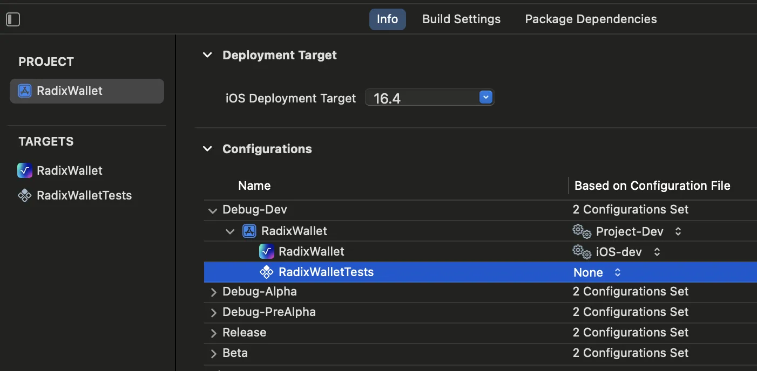Viewport: 757px width, 371px height.
Task: Click the gear icon beside iOS-dev
Action: 582,252
